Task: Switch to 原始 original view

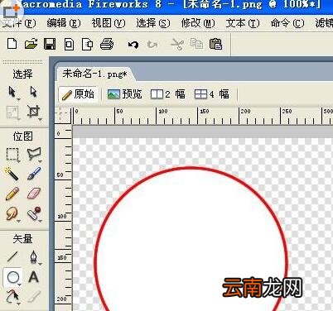Action: click(78, 94)
